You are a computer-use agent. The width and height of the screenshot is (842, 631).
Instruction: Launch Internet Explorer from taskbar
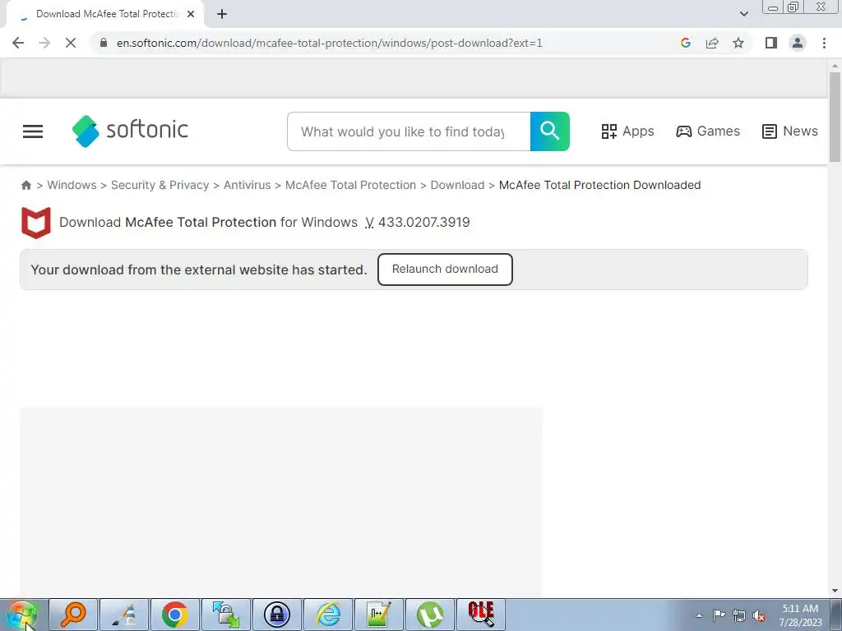pyautogui.click(x=328, y=615)
